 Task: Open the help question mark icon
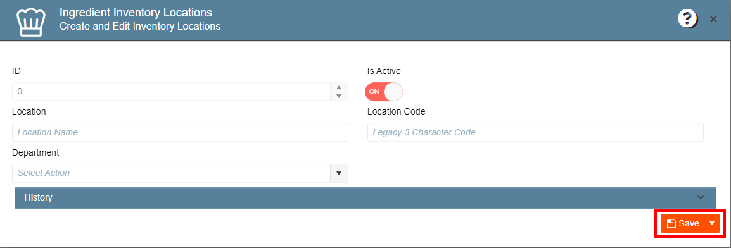pyautogui.click(x=687, y=19)
